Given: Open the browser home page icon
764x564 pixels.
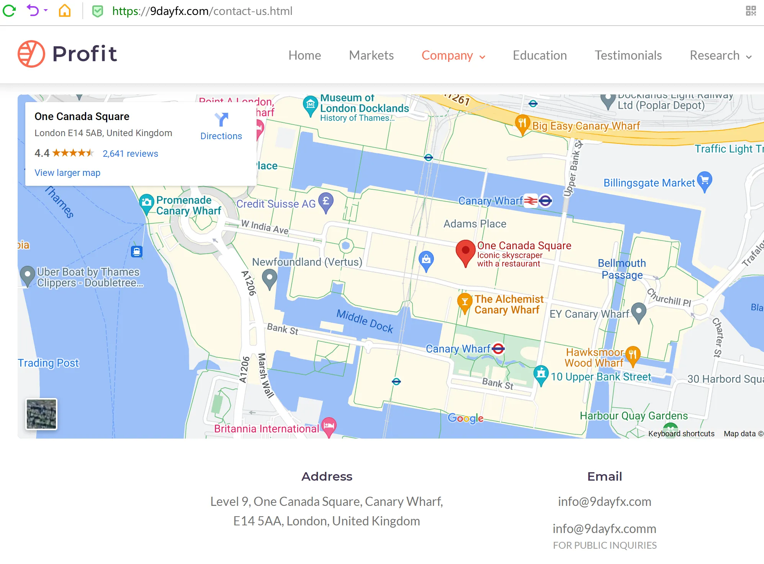Looking at the screenshot, I should coord(65,11).
